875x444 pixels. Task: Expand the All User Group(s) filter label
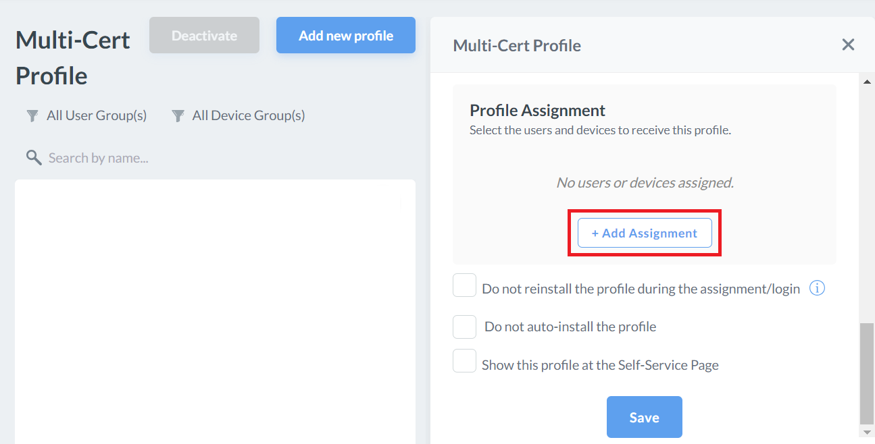click(x=97, y=116)
